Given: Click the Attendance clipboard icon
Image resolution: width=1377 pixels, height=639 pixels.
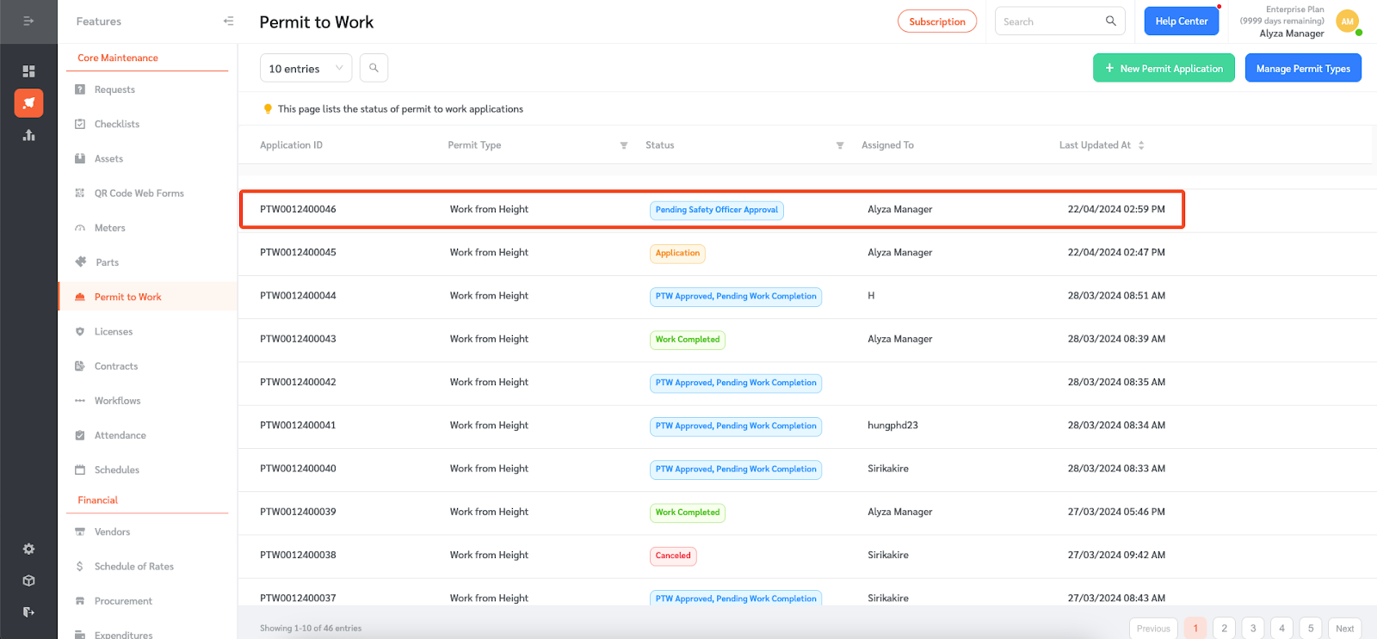Looking at the screenshot, I should 80,435.
